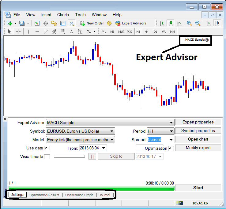Toggle the Use date checkbox
The height and width of the screenshot is (209, 226).
47,148
